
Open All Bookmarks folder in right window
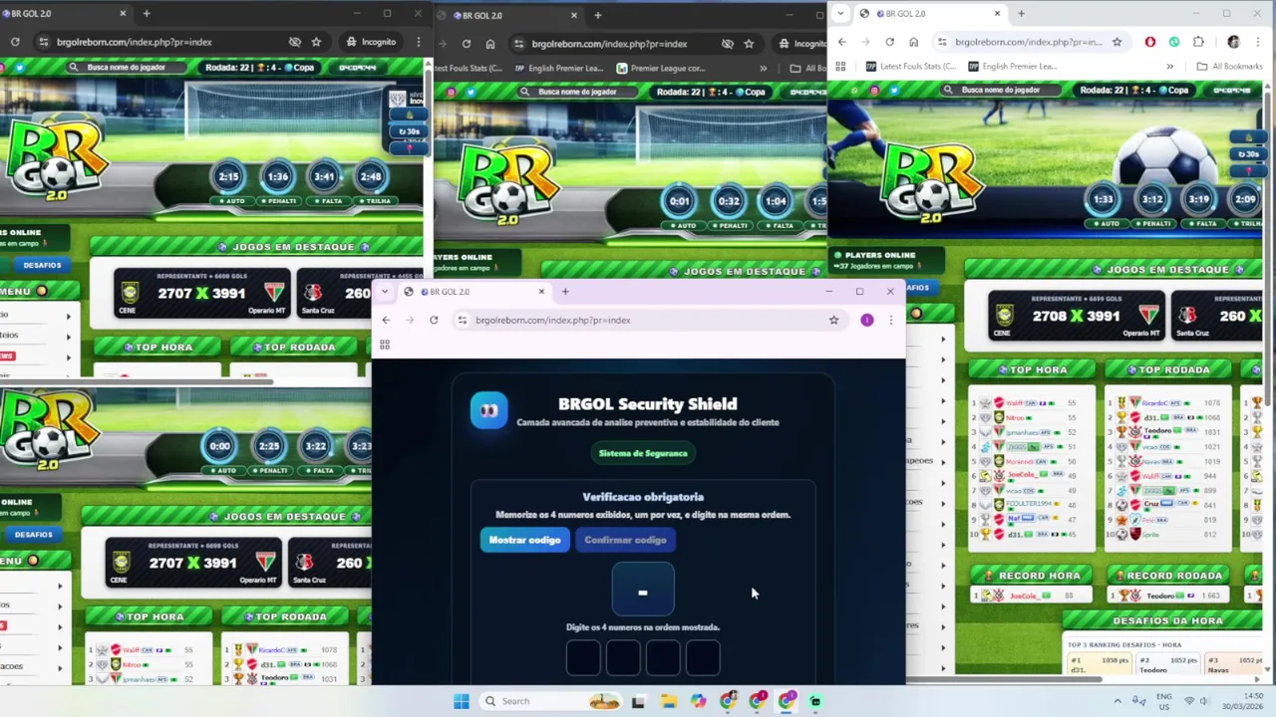tap(1229, 67)
